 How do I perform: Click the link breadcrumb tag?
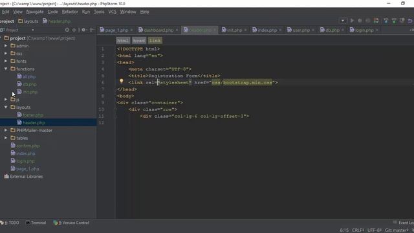point(155,40)
